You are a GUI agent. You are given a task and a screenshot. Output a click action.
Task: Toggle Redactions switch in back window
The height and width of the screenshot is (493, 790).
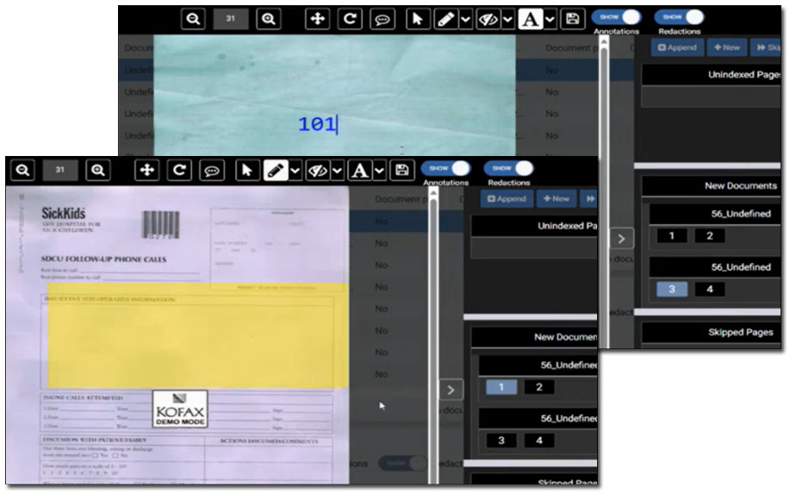679,17
